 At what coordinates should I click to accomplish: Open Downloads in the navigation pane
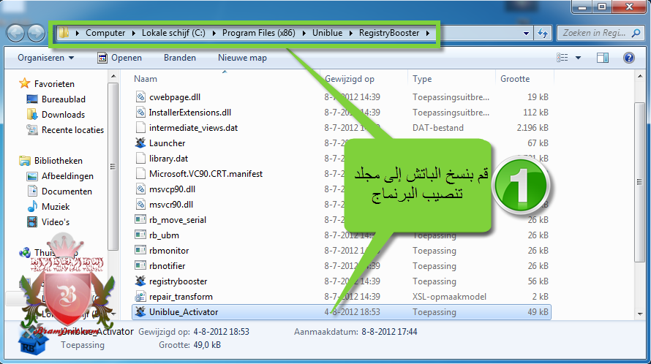(63, 115)
